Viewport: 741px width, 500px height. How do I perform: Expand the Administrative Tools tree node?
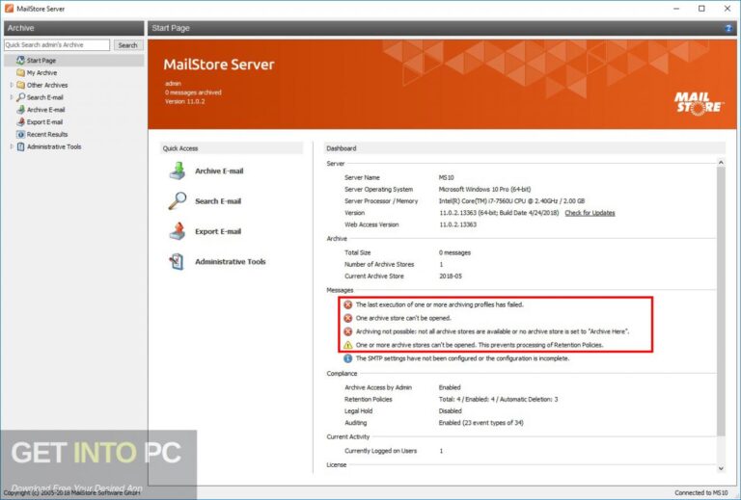tap(12, 146)
